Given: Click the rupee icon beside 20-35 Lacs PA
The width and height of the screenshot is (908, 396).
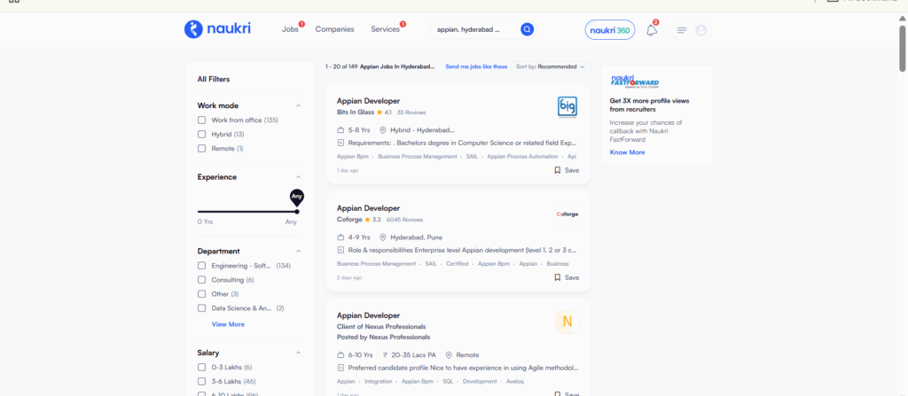Looking at the screenshot, I should (385, 355).
